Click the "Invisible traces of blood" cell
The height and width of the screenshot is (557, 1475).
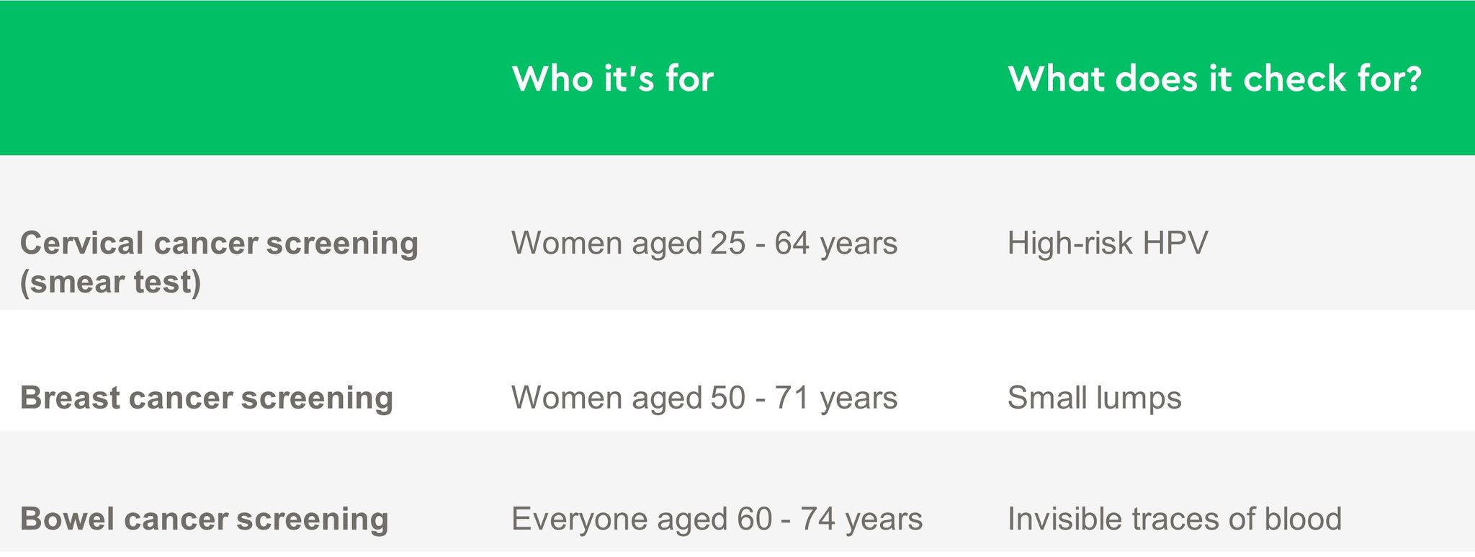(x=1175, y=519)
